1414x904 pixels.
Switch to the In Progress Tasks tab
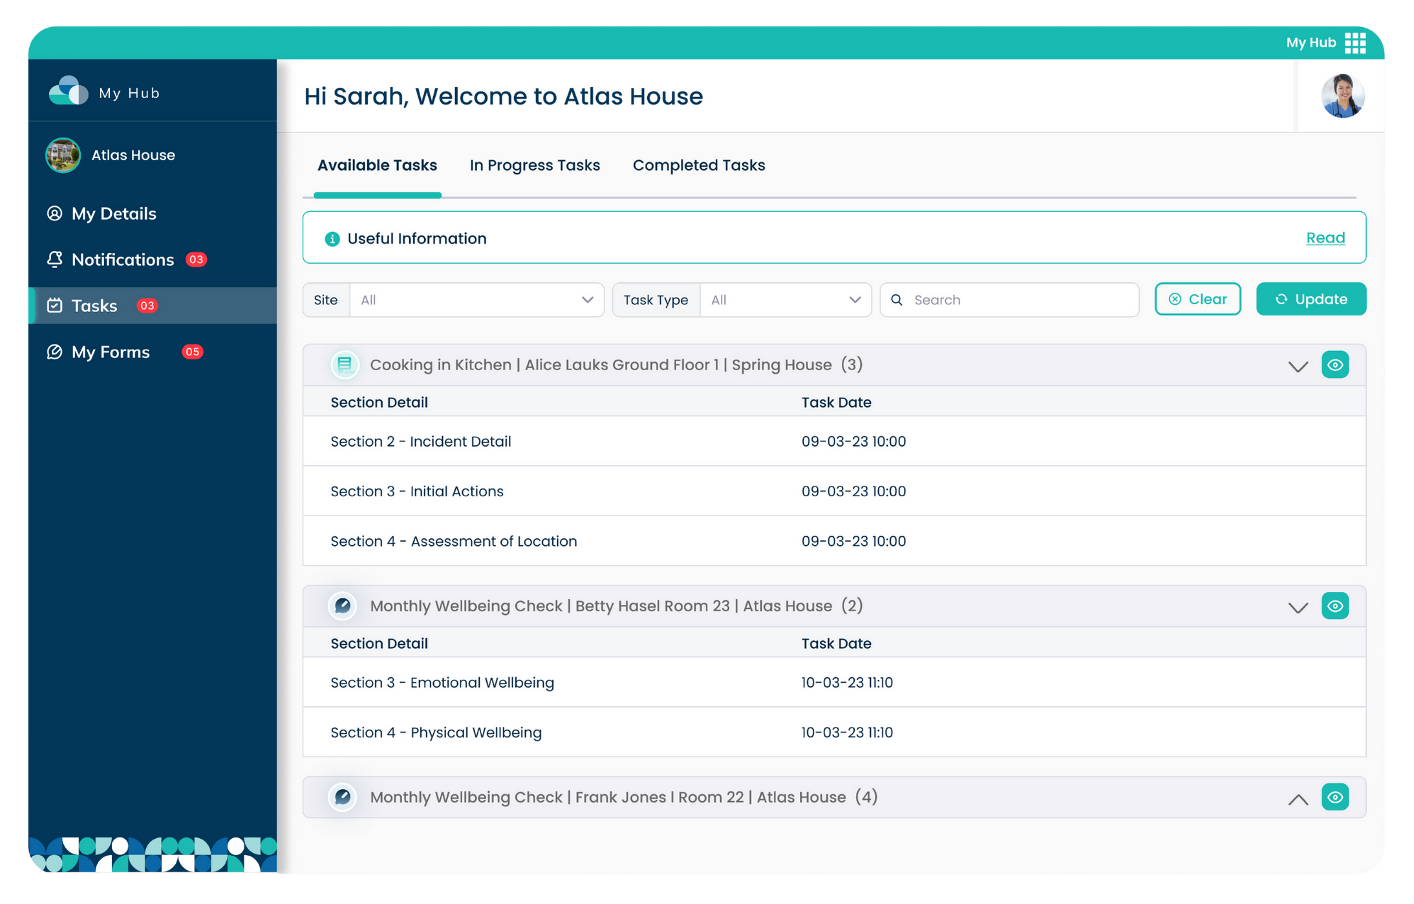pyautogui.click(x=535, y=165)
